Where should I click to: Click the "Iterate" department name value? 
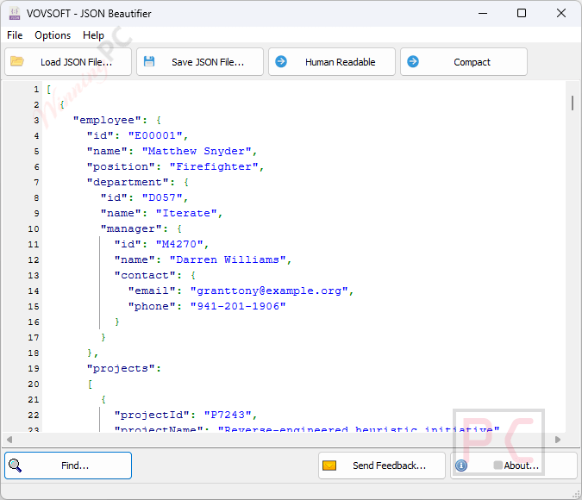click(x=186, y=213)
